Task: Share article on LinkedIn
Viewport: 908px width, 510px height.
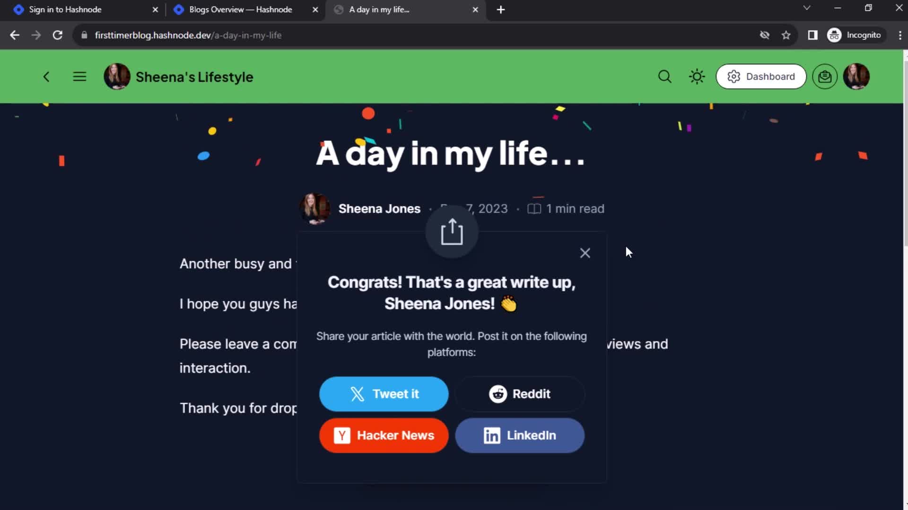Action: [x=519, y=435]
